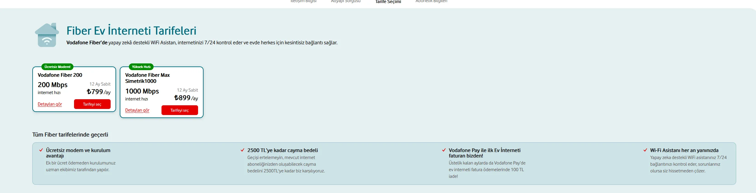
Task: Click the Tüm Fiber tarifelerinde geçerli heading
Action: pyautogui.click(x=70, y=134)
